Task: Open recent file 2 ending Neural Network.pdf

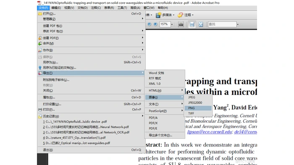Action: coord(91,127)
